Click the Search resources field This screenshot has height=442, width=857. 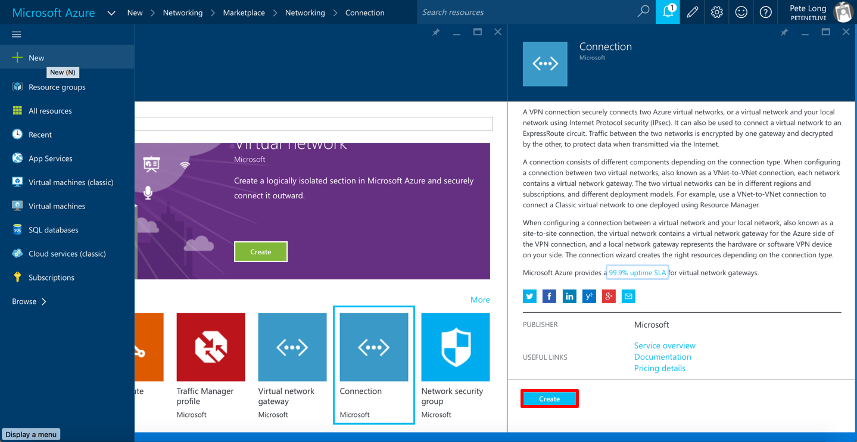[527, 12]
